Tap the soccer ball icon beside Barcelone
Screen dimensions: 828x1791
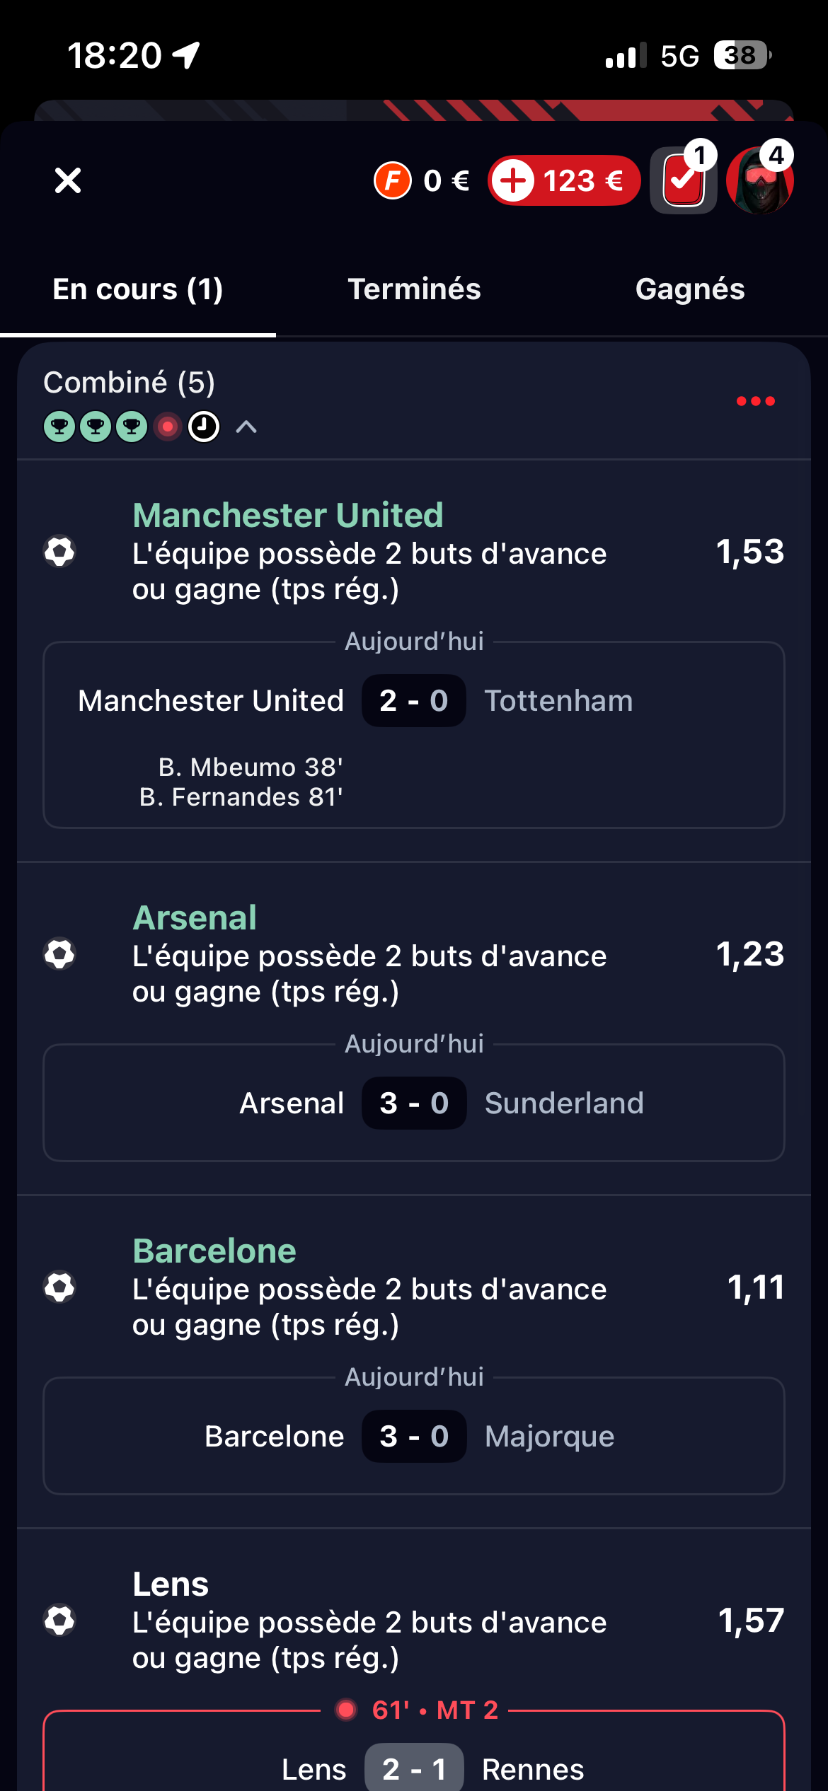[59, 1287]
